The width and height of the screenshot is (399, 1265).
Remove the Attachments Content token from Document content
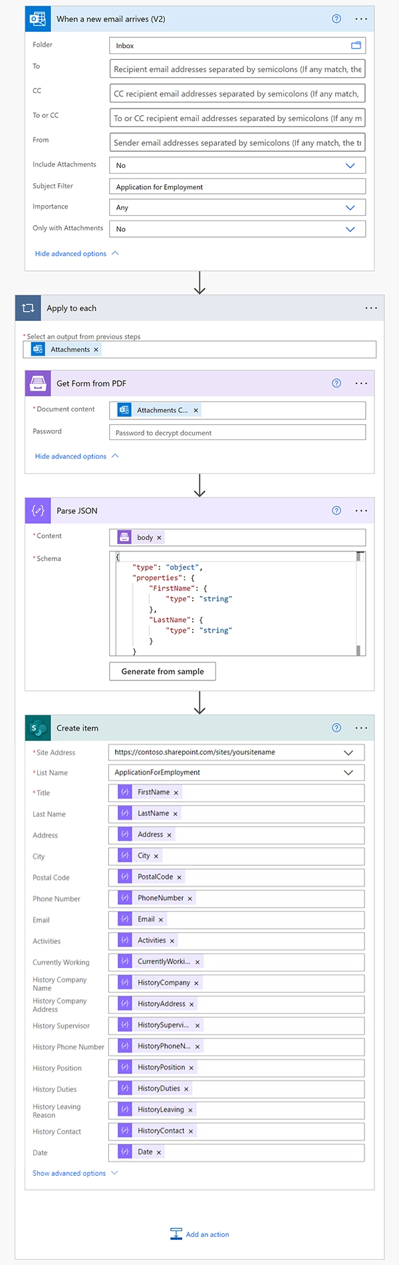tap(196, 410)
